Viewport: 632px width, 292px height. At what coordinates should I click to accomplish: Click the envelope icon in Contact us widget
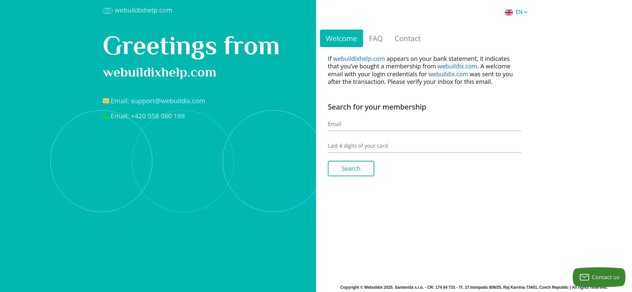(584, 277)
